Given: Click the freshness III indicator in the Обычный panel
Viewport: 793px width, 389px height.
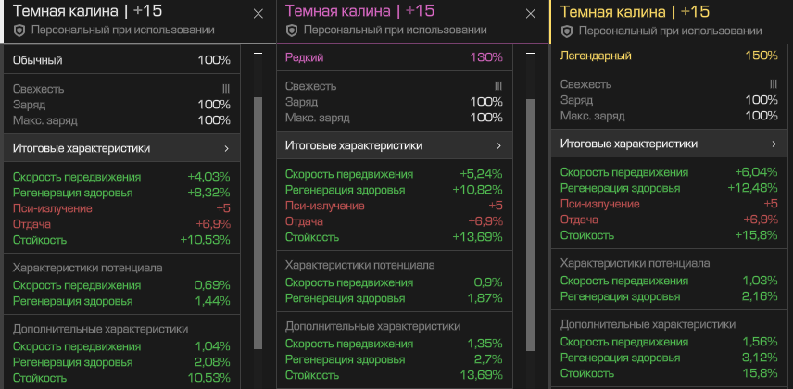Looking at the screenshot, I should point(225,89).
